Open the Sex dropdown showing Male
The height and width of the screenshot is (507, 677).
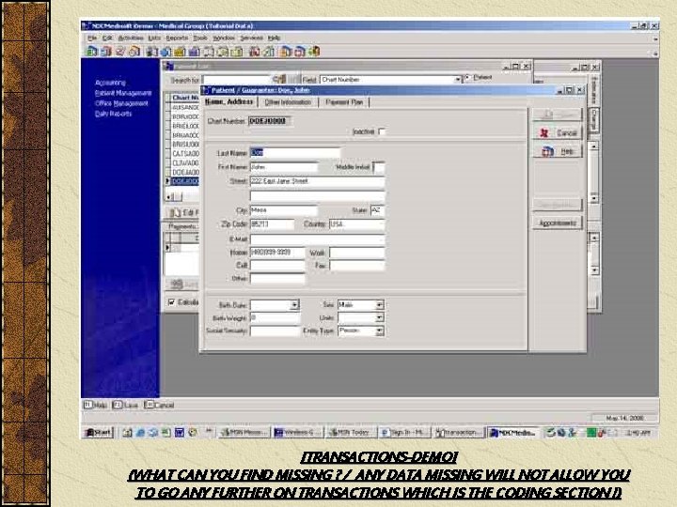point(380,305)
